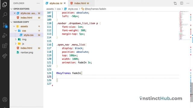Click the minimap code overview

(x=184, y=25)
